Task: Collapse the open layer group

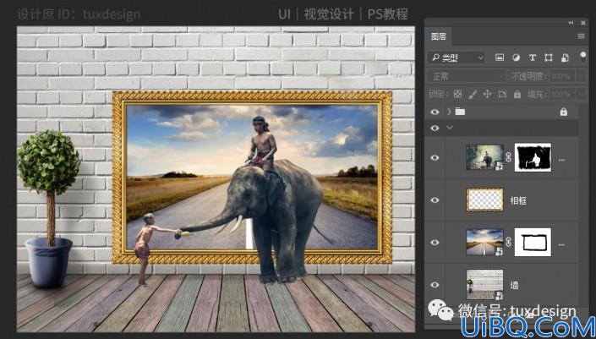Action: coord(450,128)
